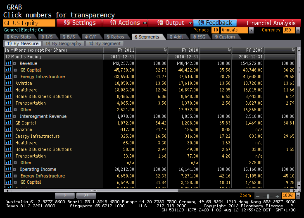Click the FY 2009 column header

[x=247, y=50]
